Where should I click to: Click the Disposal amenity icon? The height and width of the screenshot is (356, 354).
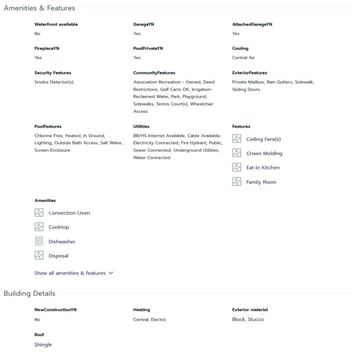tap(39, 255)
